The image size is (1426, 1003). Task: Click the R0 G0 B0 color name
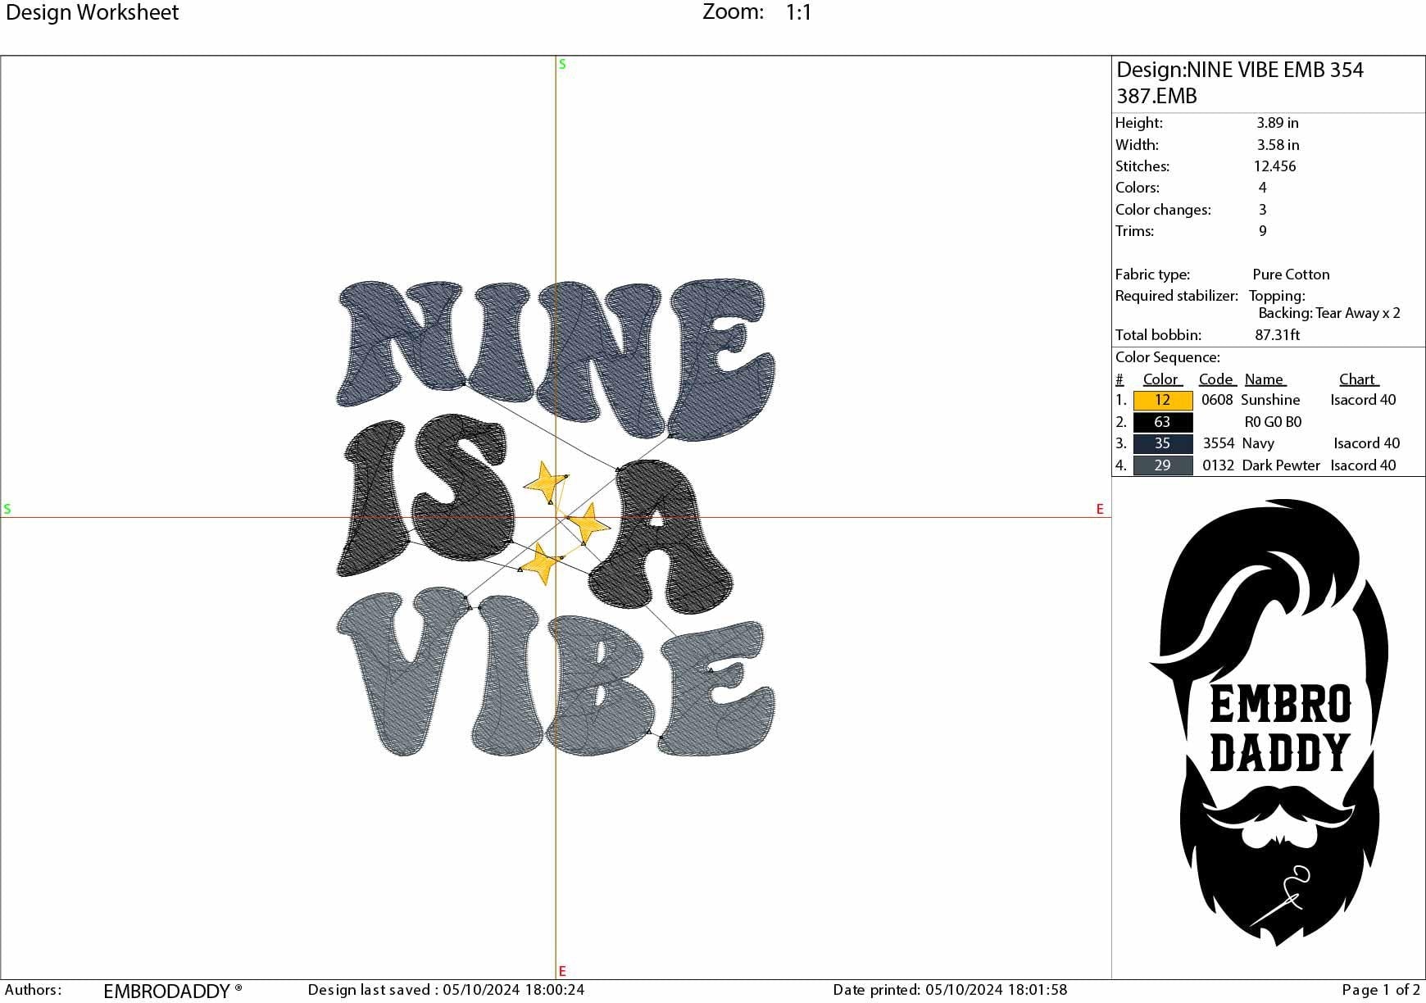(x=1273, y=422)
